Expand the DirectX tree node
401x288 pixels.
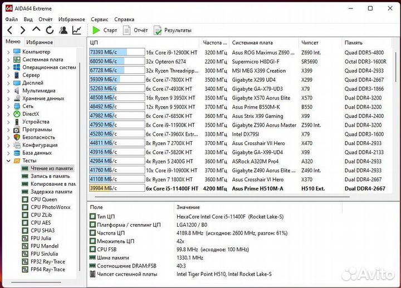pyautogui.click(x=8, y=114)
